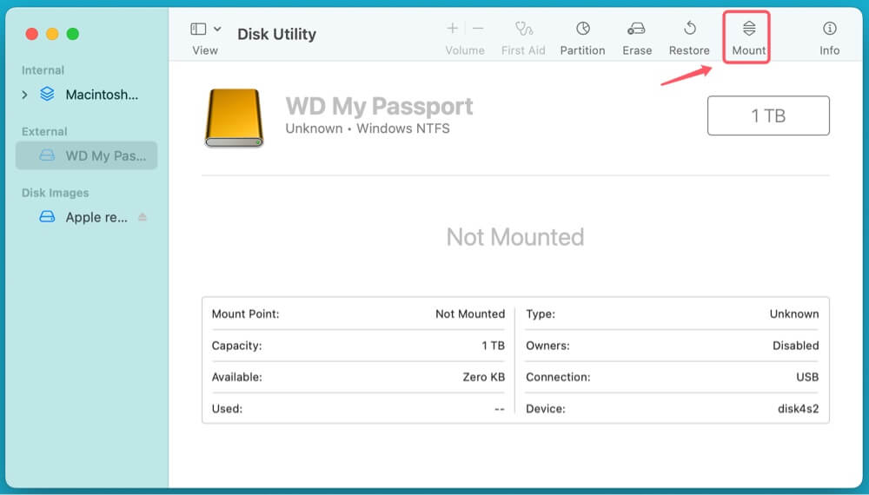
Task: Open the Info panel icon
Action: pos(829,30)
